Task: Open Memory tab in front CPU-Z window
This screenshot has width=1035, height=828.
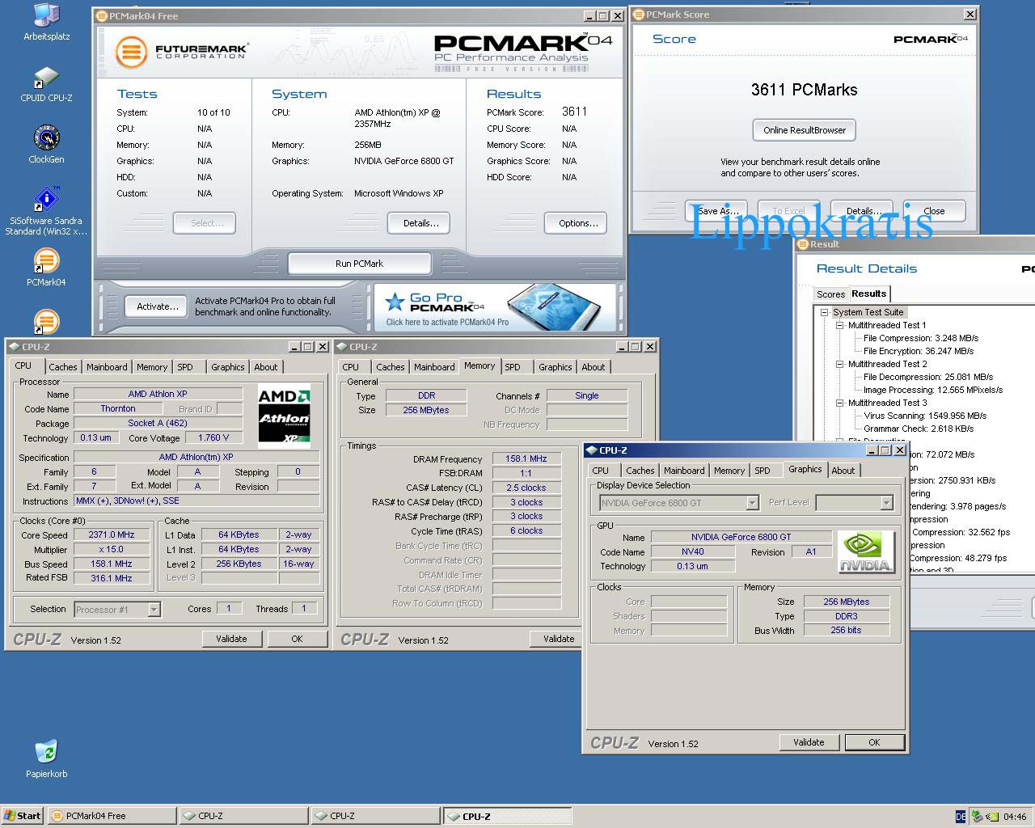Action: 729,471
